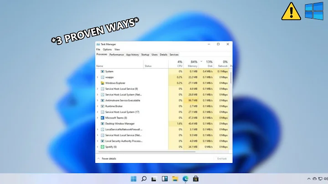
Task: Click the LocalServiceNoNetworkFirewall process icon
Action: (102, 129)
